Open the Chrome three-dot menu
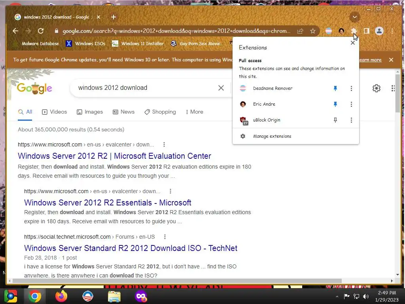405x304 pixels. (392, 31)
